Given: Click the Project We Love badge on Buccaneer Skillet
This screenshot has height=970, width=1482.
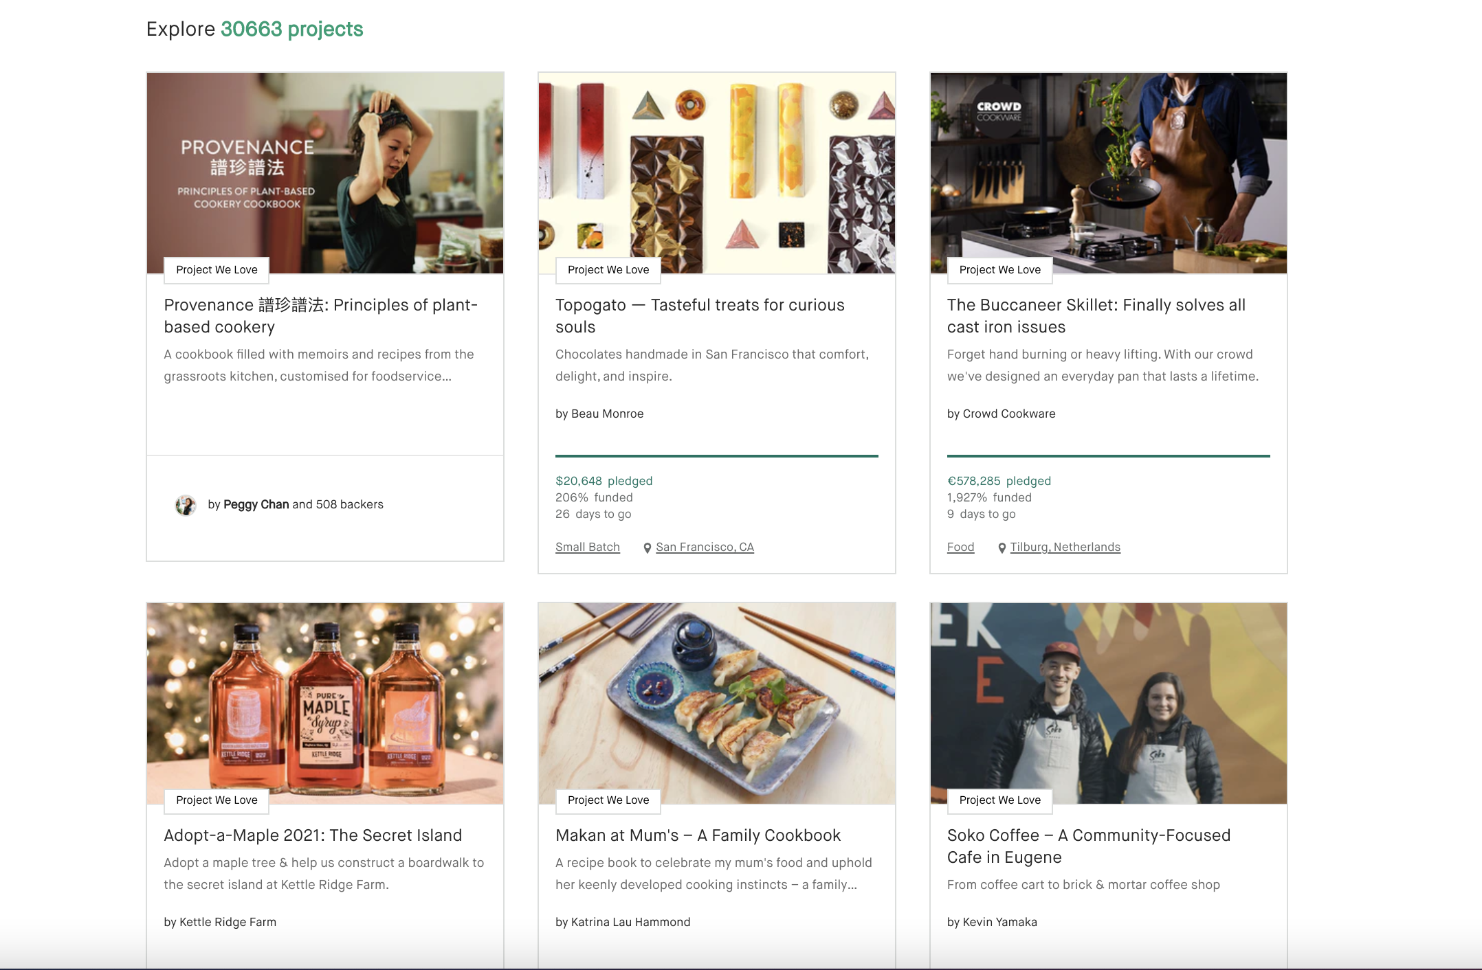Looking at the screenshot, I should click(x=1000, y=270).
